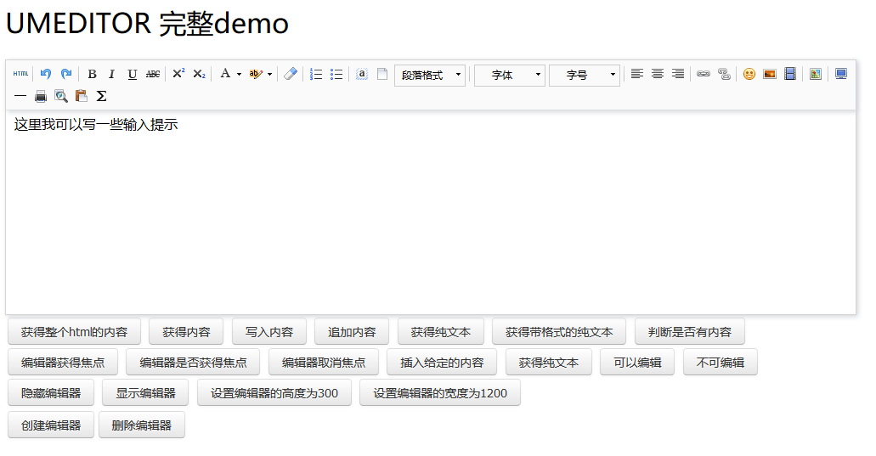Image resolution: width=876 pixels, height=456 pixels.
Task: Click the 追加内容 button
Action: pyautogui.click(x=352, y=331)
